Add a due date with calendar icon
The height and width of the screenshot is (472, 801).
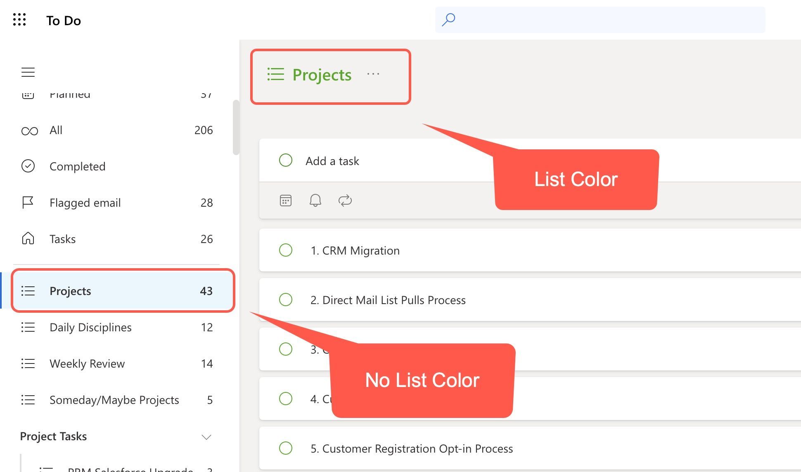coord(286,201)
